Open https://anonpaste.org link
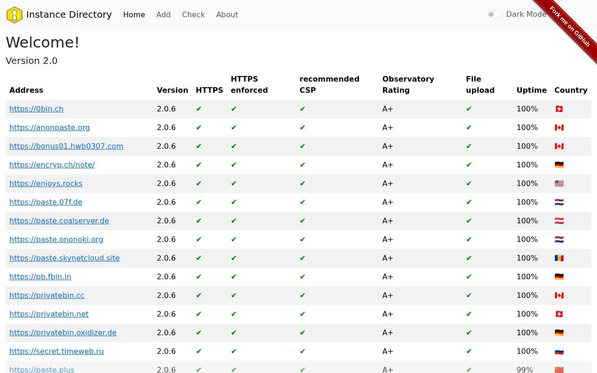Viewport: 597px width, 373px height. [x=49, y=127]
